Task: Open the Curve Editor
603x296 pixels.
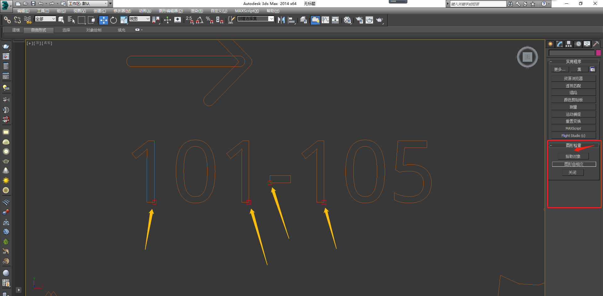Action: [x=325, y=20]
